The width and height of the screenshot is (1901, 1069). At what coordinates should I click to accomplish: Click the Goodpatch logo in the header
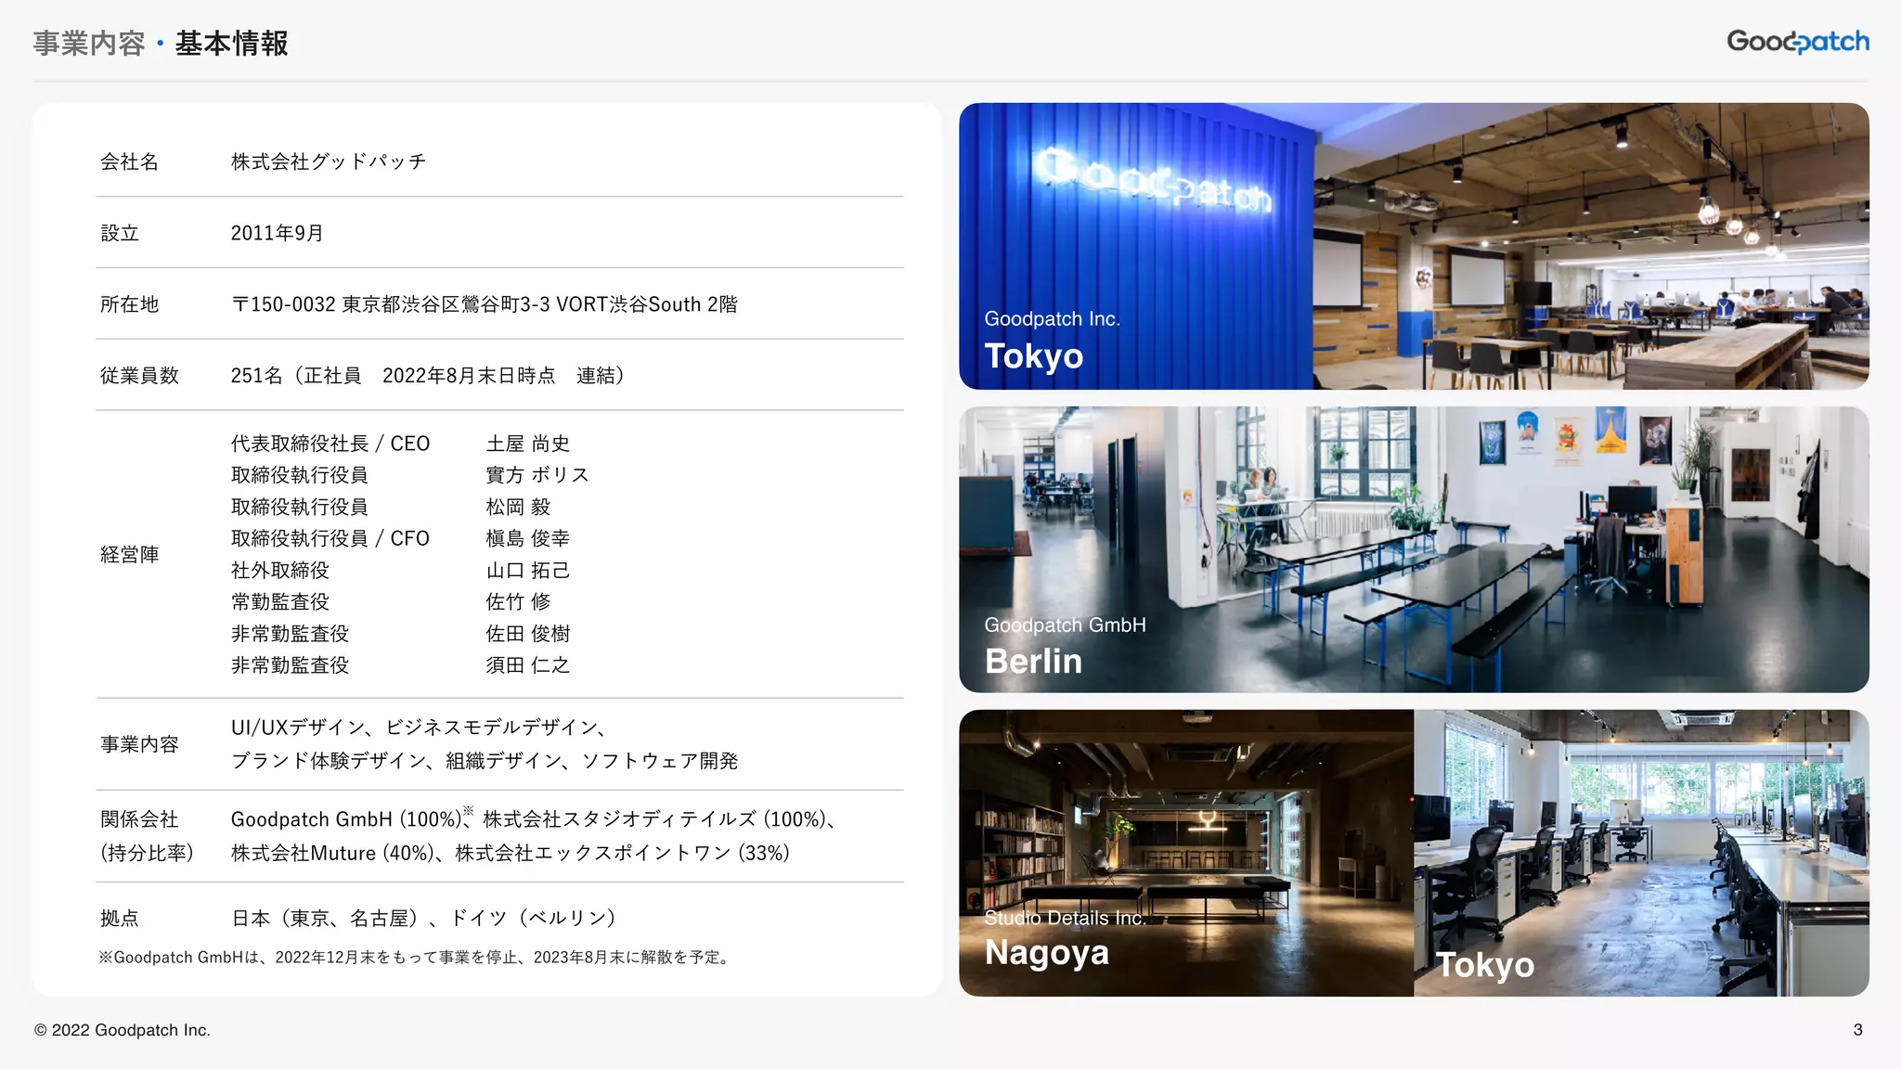pos(1798,42)
